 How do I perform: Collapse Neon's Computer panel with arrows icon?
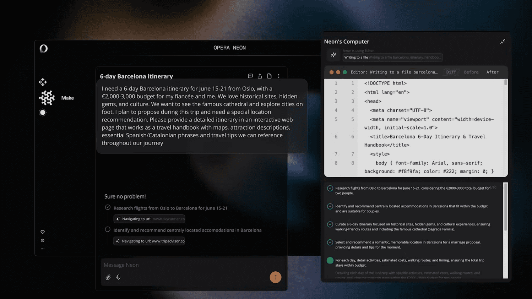click(503, 42)
